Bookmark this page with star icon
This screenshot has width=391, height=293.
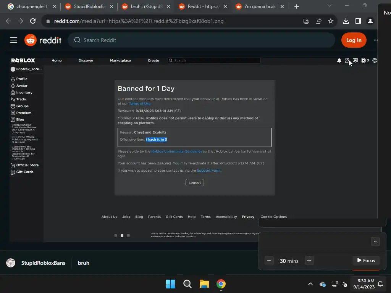tap(330, 21)
